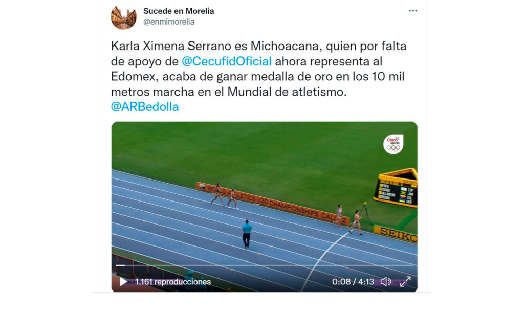Click the official in the turquoise shirt
Viewport: 524px width, 313px height.
(x=247, y=234)
